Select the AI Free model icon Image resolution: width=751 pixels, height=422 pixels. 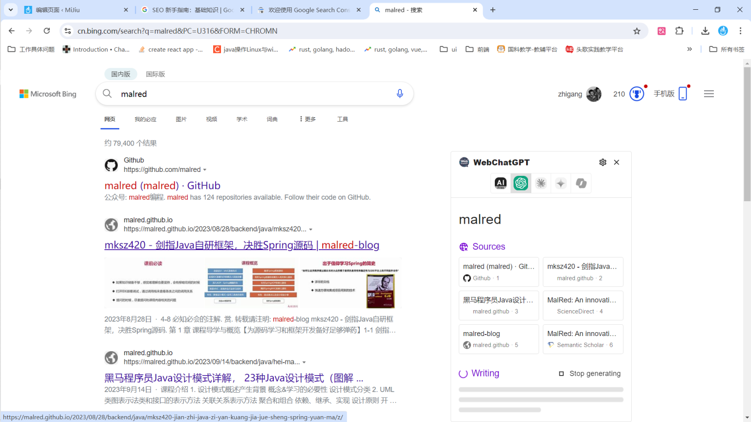tap(501, 183)
